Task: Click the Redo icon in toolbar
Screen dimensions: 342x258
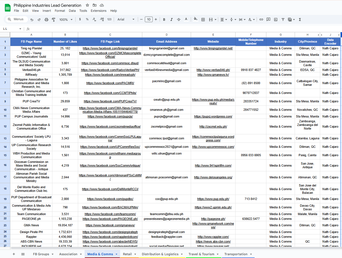Action: (39, 20)
